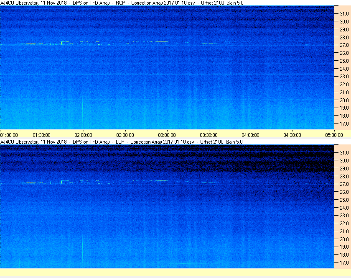Click the 18.0 frequency label in LCP panel
The height and width of the screenshot is (278, 351).
pos(344,255)
